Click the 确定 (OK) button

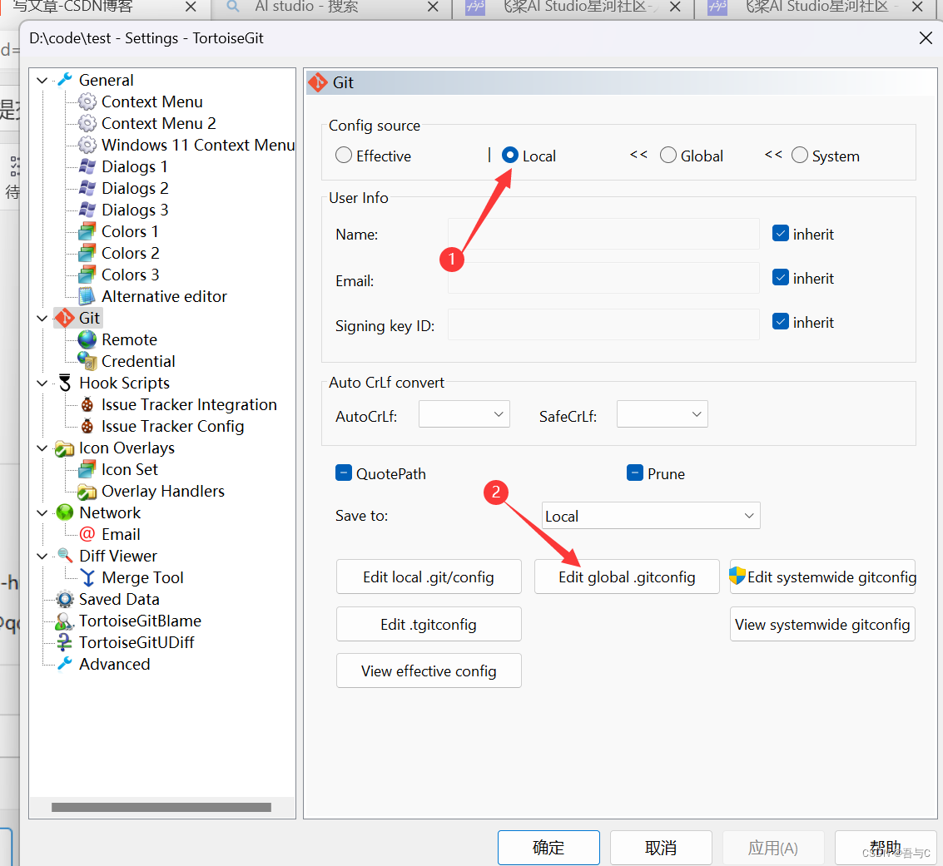548,848
